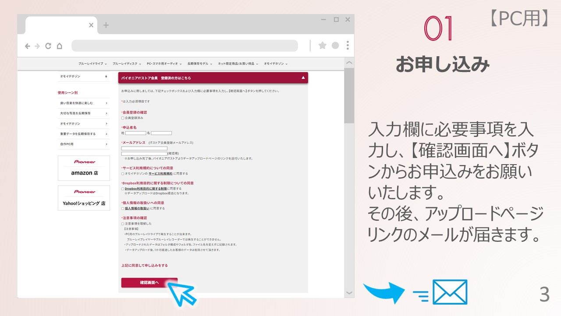Open PC・スマホ用オーディオ dropdown menu
This screenshot has height=316, width=561.
pos(164,64)
